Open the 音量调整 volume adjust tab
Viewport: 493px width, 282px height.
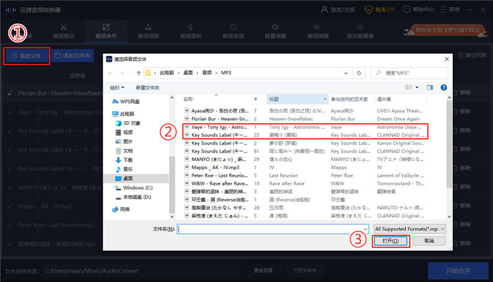(x=275, y=32)
